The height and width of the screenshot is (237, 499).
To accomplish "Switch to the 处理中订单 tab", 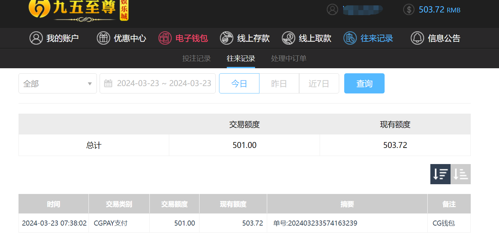I will (289, 58).
